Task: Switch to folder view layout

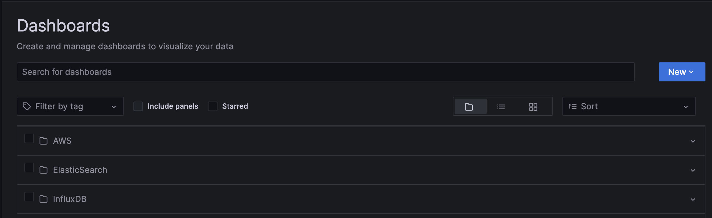Action: pyautogui.click(x=470, y=106)
